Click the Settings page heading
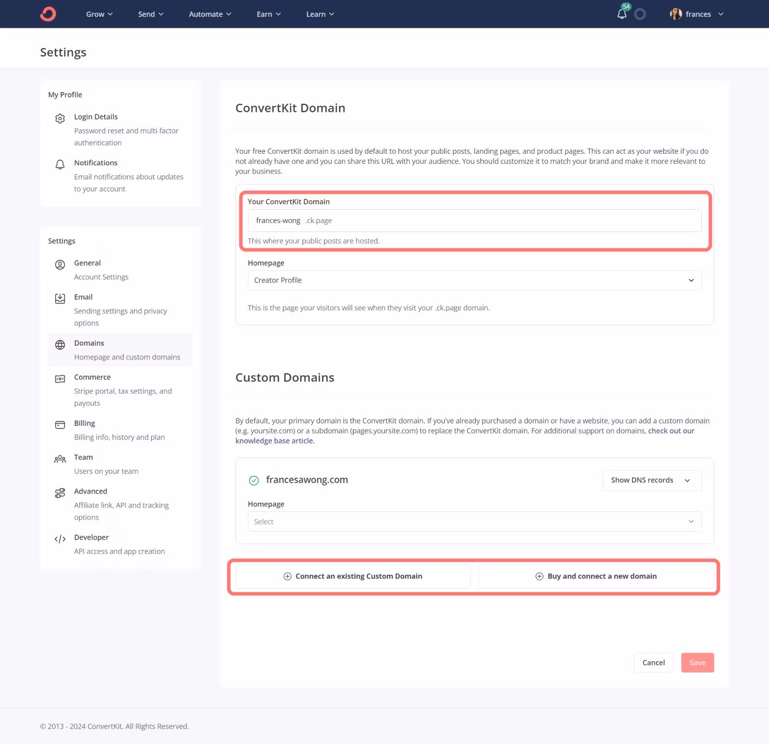The height and width of the screenshot is (744, 769). click(63, 52)
